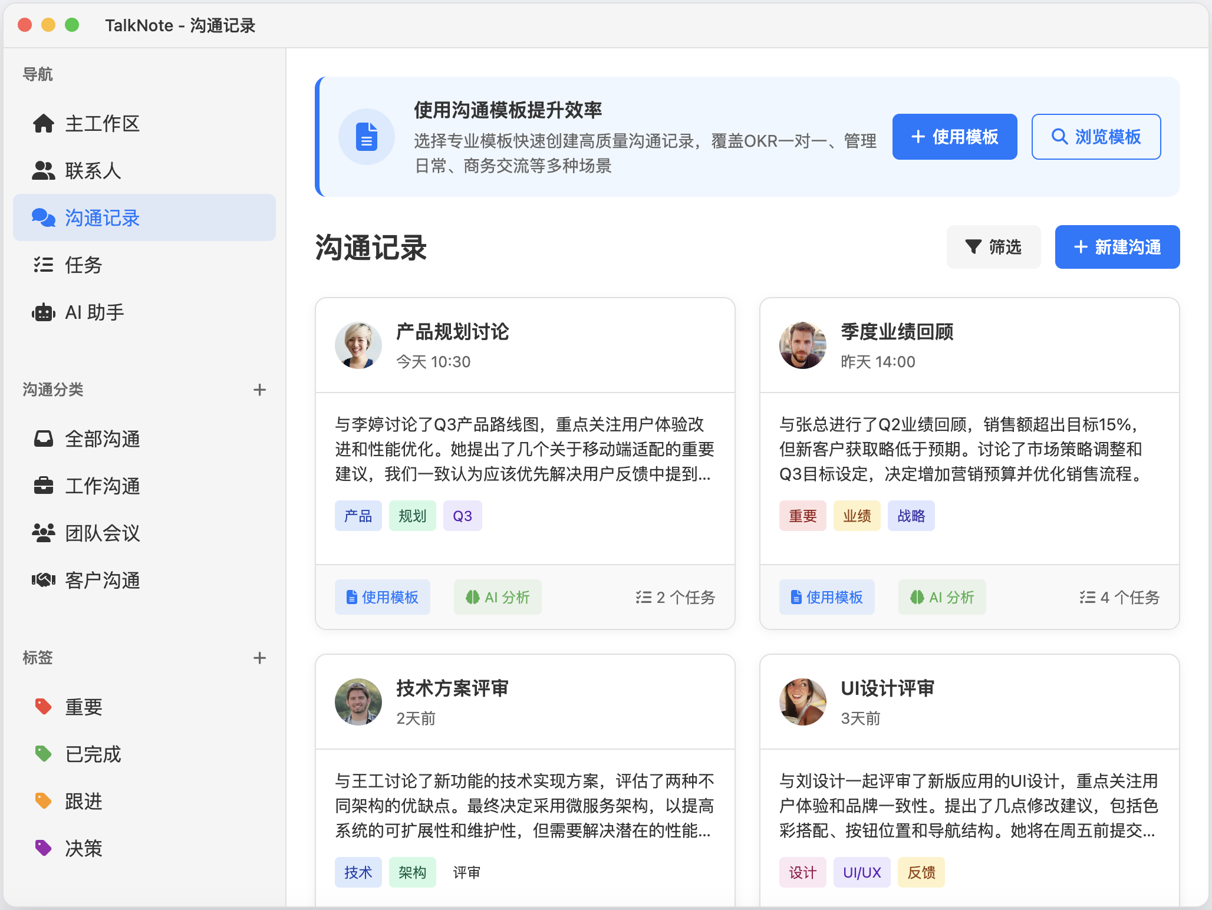Image resolution: width=1212 pixels, height=910 pixels.
Task: Add a new tag with 标签 plus
Action: click(259, 658)
